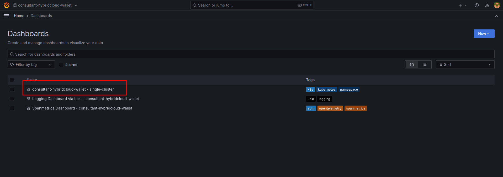The height and width of the screenshot is (177, 503).
Task: Switch to list view icon
Action: (x=425, y=65)
